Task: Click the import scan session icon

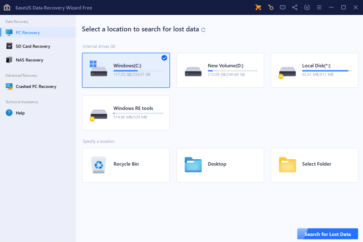Action: pos(307,7)
